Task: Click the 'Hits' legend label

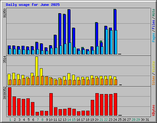Action: click(154, 13)
